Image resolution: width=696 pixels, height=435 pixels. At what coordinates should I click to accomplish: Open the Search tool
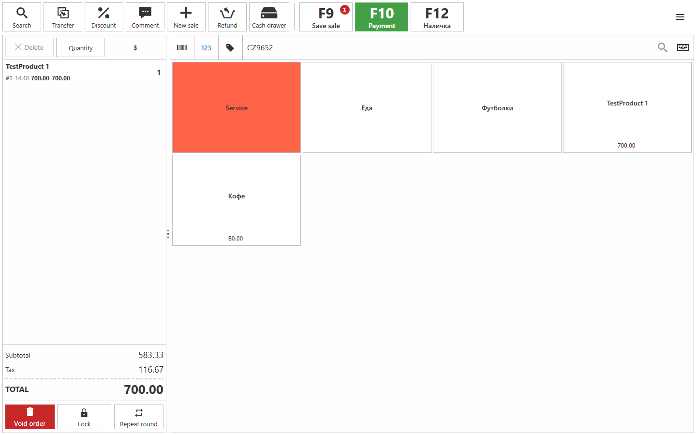(22, 17)
